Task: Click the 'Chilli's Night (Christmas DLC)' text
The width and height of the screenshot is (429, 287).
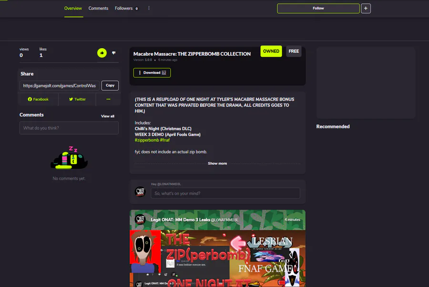Action: (x=163, y=129)
